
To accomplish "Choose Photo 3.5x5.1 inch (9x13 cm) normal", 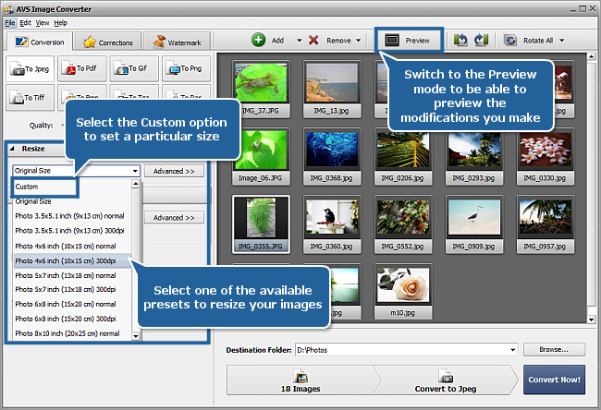I will 72,216.
